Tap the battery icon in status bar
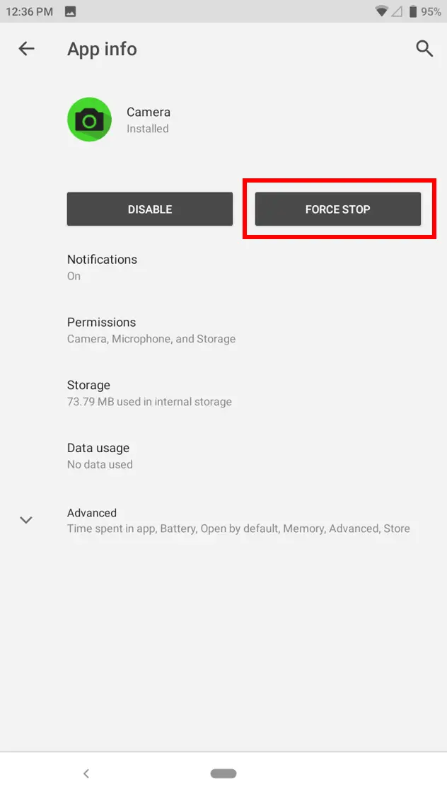The image size is (447, 796). point(412,11)
